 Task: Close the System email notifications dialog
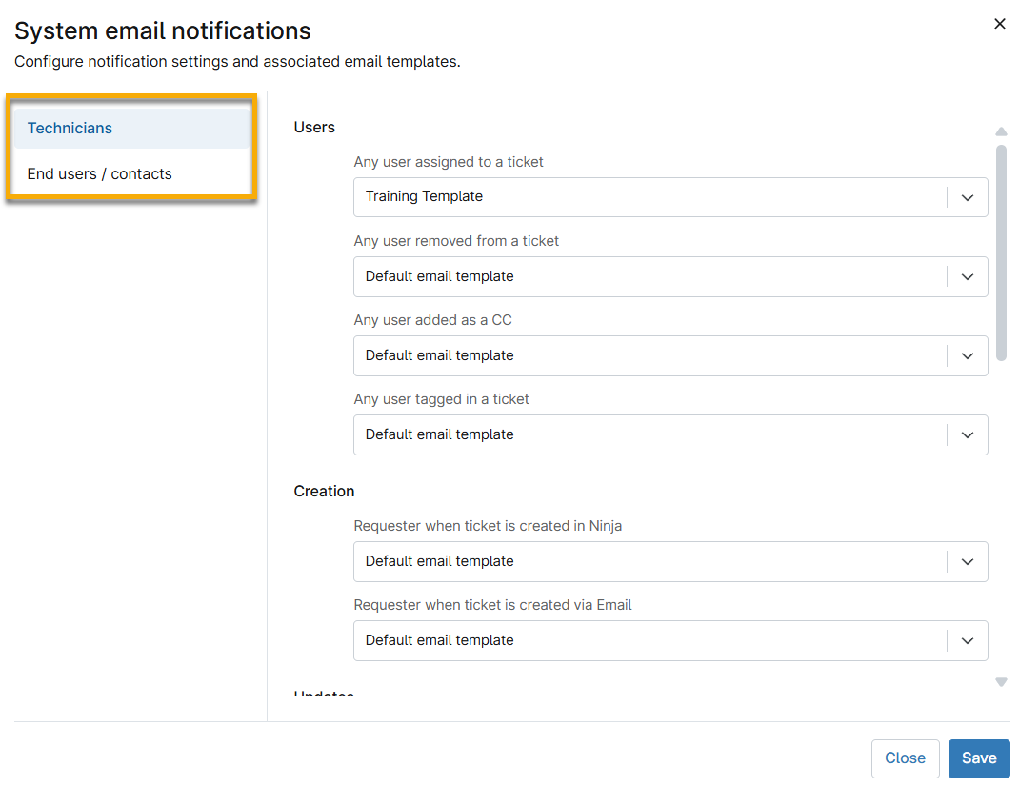pos(1000,23)
